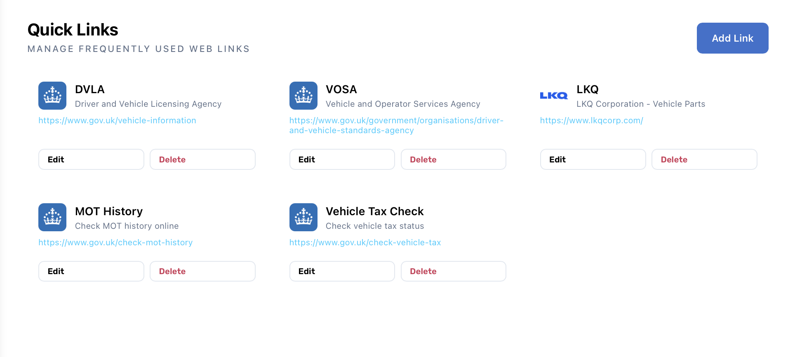This screenshot has height=357, width=795.
Task: Open the check-vehicle-tax URL
Action: tap(365, 242)
